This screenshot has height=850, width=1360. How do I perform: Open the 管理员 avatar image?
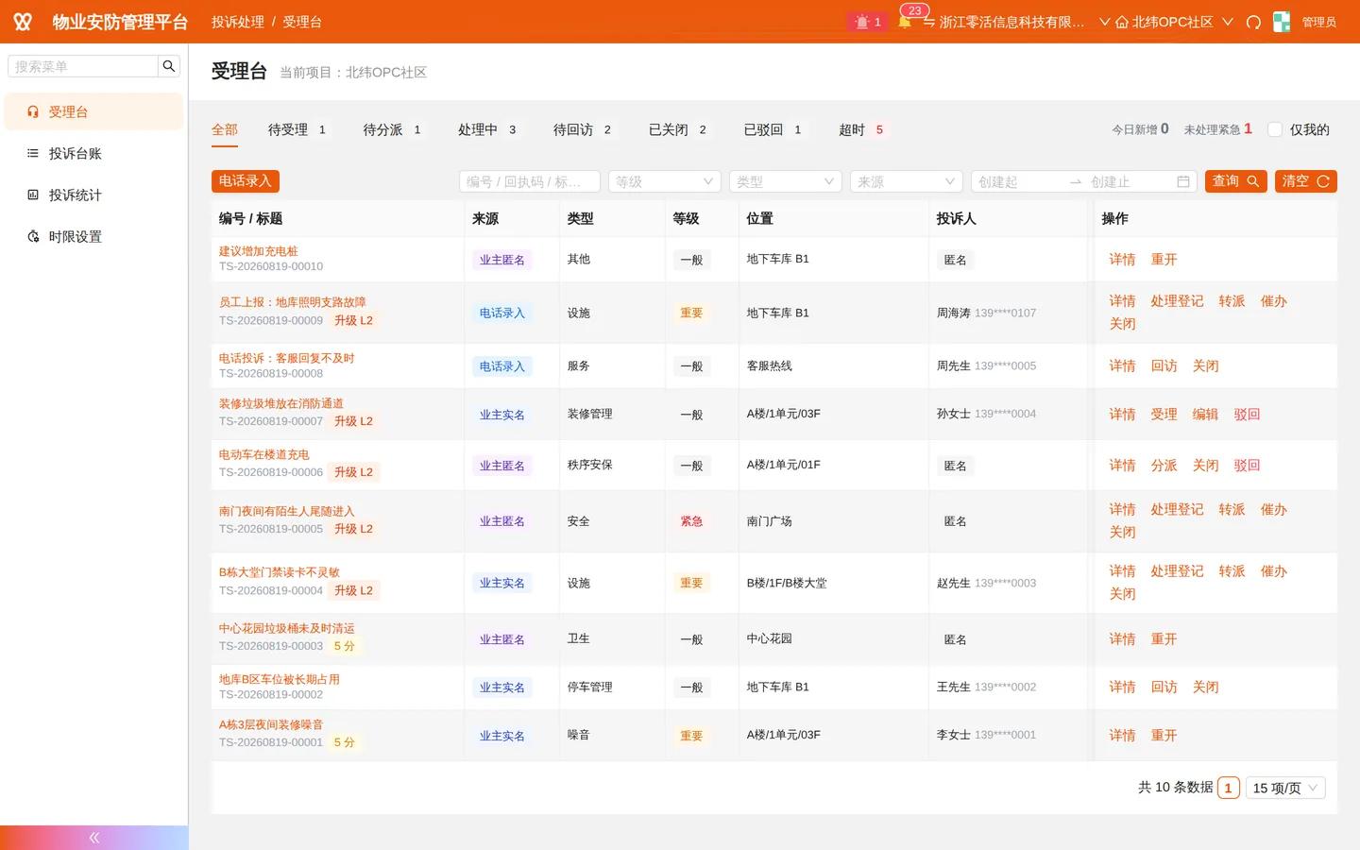tap(1282, 22)
